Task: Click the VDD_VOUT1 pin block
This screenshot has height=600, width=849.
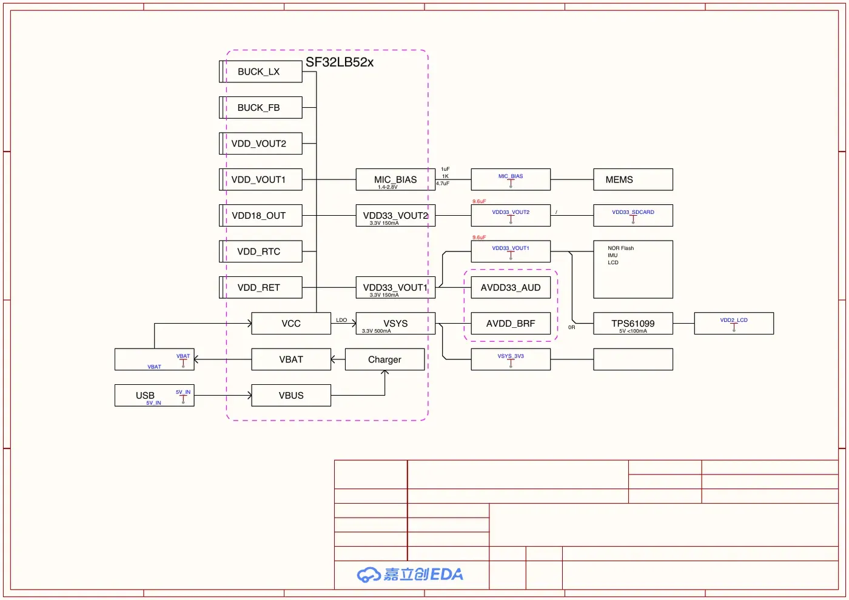Action: pos(261,179)
